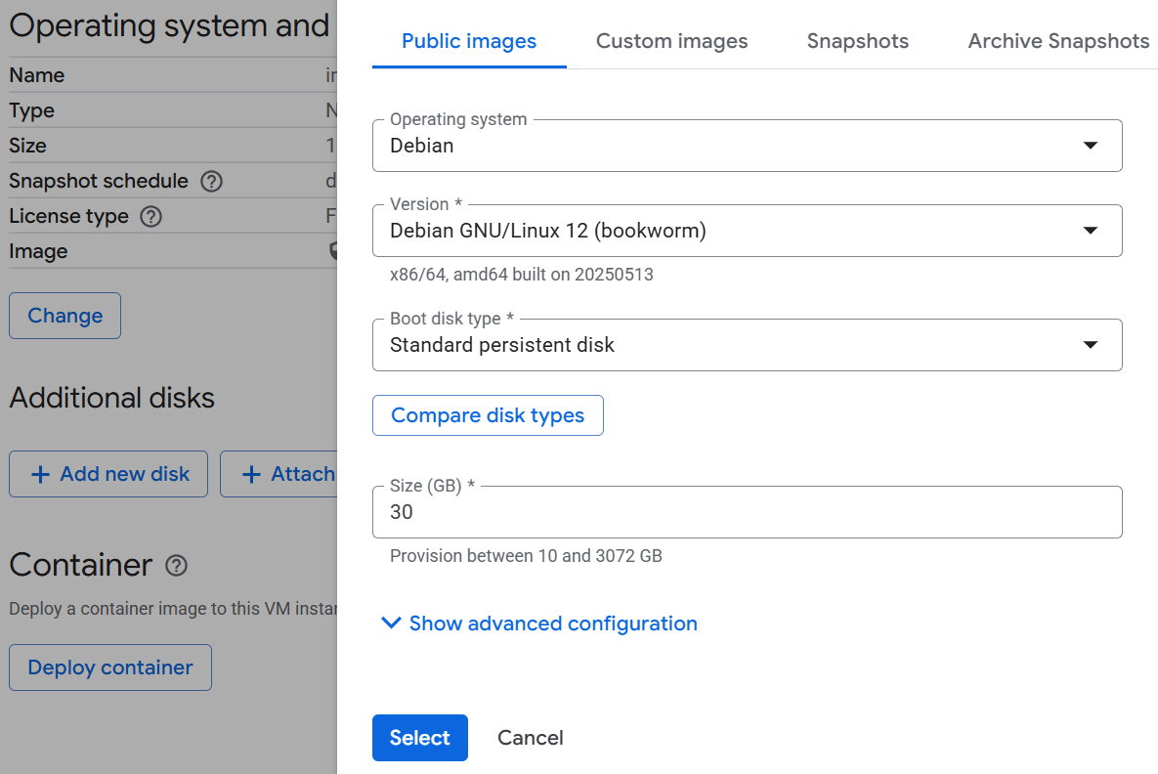Image resolution: width=1158 pixels, height=774 pixels.
Task: Click into the Size (GB) field
Action: tap(747, 512)
